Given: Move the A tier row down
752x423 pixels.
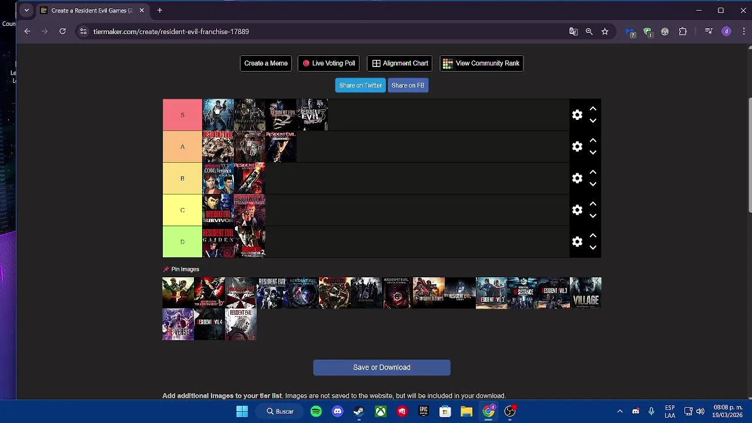Looking at the screenshot, I should [x=593, y=152].
